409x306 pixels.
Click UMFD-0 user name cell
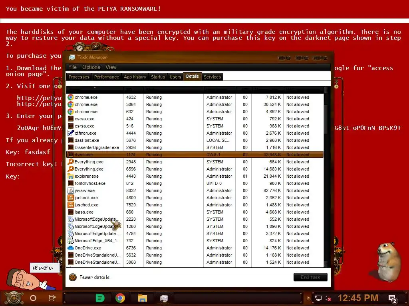pos(214,183)
